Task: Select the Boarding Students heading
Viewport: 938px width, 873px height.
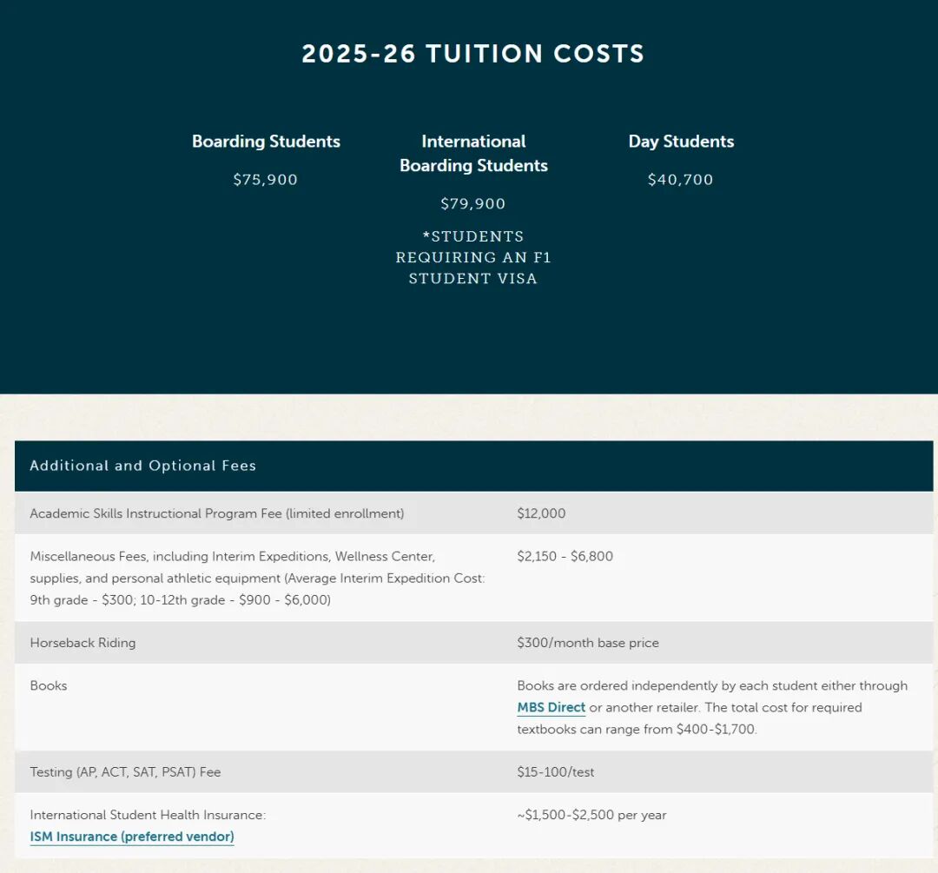Action: 266,142
